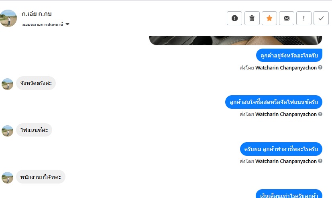
Task: Toggle the orange star follow-up icon
Action: 269,18
